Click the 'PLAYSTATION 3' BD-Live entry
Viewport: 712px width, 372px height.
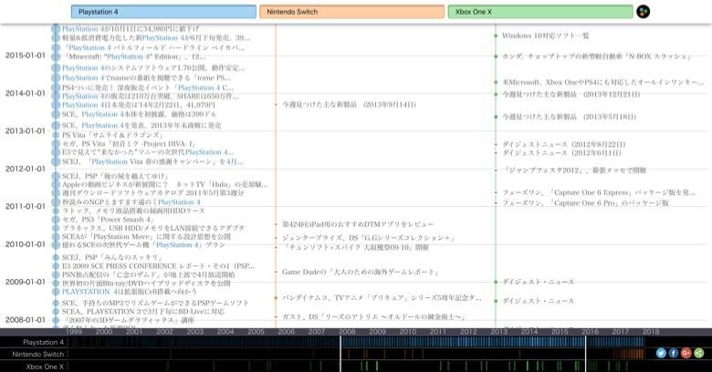click(143, 312)
